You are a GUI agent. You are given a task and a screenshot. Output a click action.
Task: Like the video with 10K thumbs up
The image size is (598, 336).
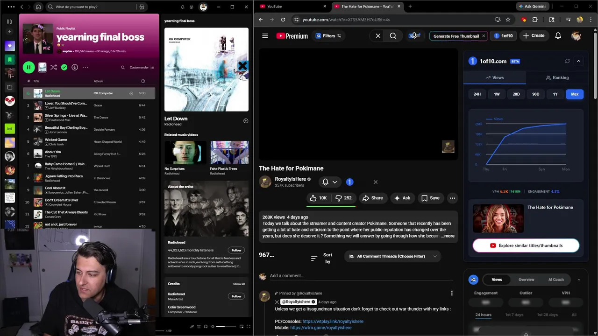coord(318,198)
